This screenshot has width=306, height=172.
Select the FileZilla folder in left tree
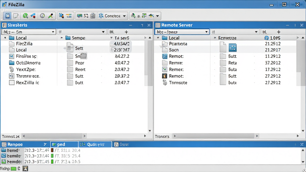point(25,44)
